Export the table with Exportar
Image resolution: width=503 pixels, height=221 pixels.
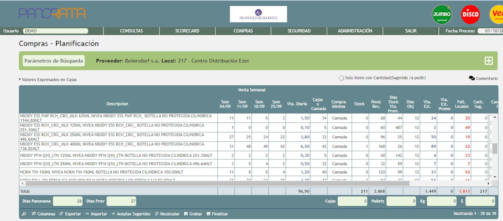pos(71,213)
